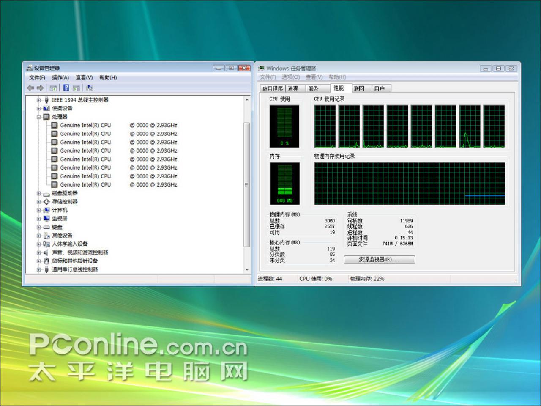Click the show/hide console tree toolbar icon
This screenshot has width=541, height=406.
tap(53, 88)
